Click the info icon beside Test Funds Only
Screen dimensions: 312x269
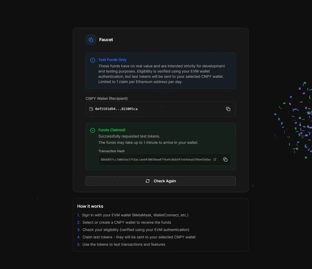pos(92,60)
